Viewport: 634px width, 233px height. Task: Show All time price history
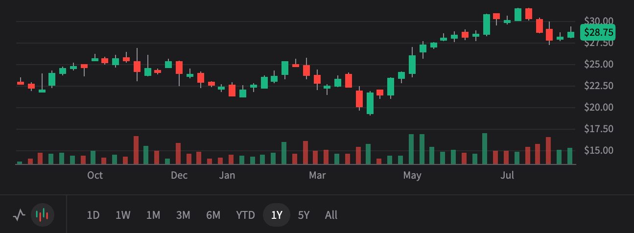[331, 215]
